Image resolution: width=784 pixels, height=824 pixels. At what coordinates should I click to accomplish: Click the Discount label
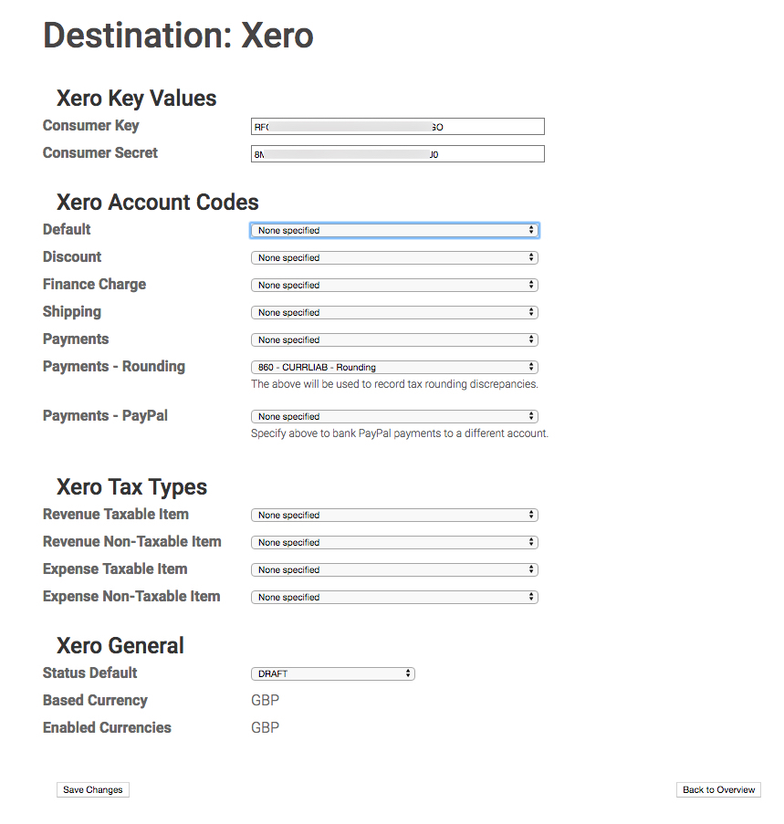[72, 257]
